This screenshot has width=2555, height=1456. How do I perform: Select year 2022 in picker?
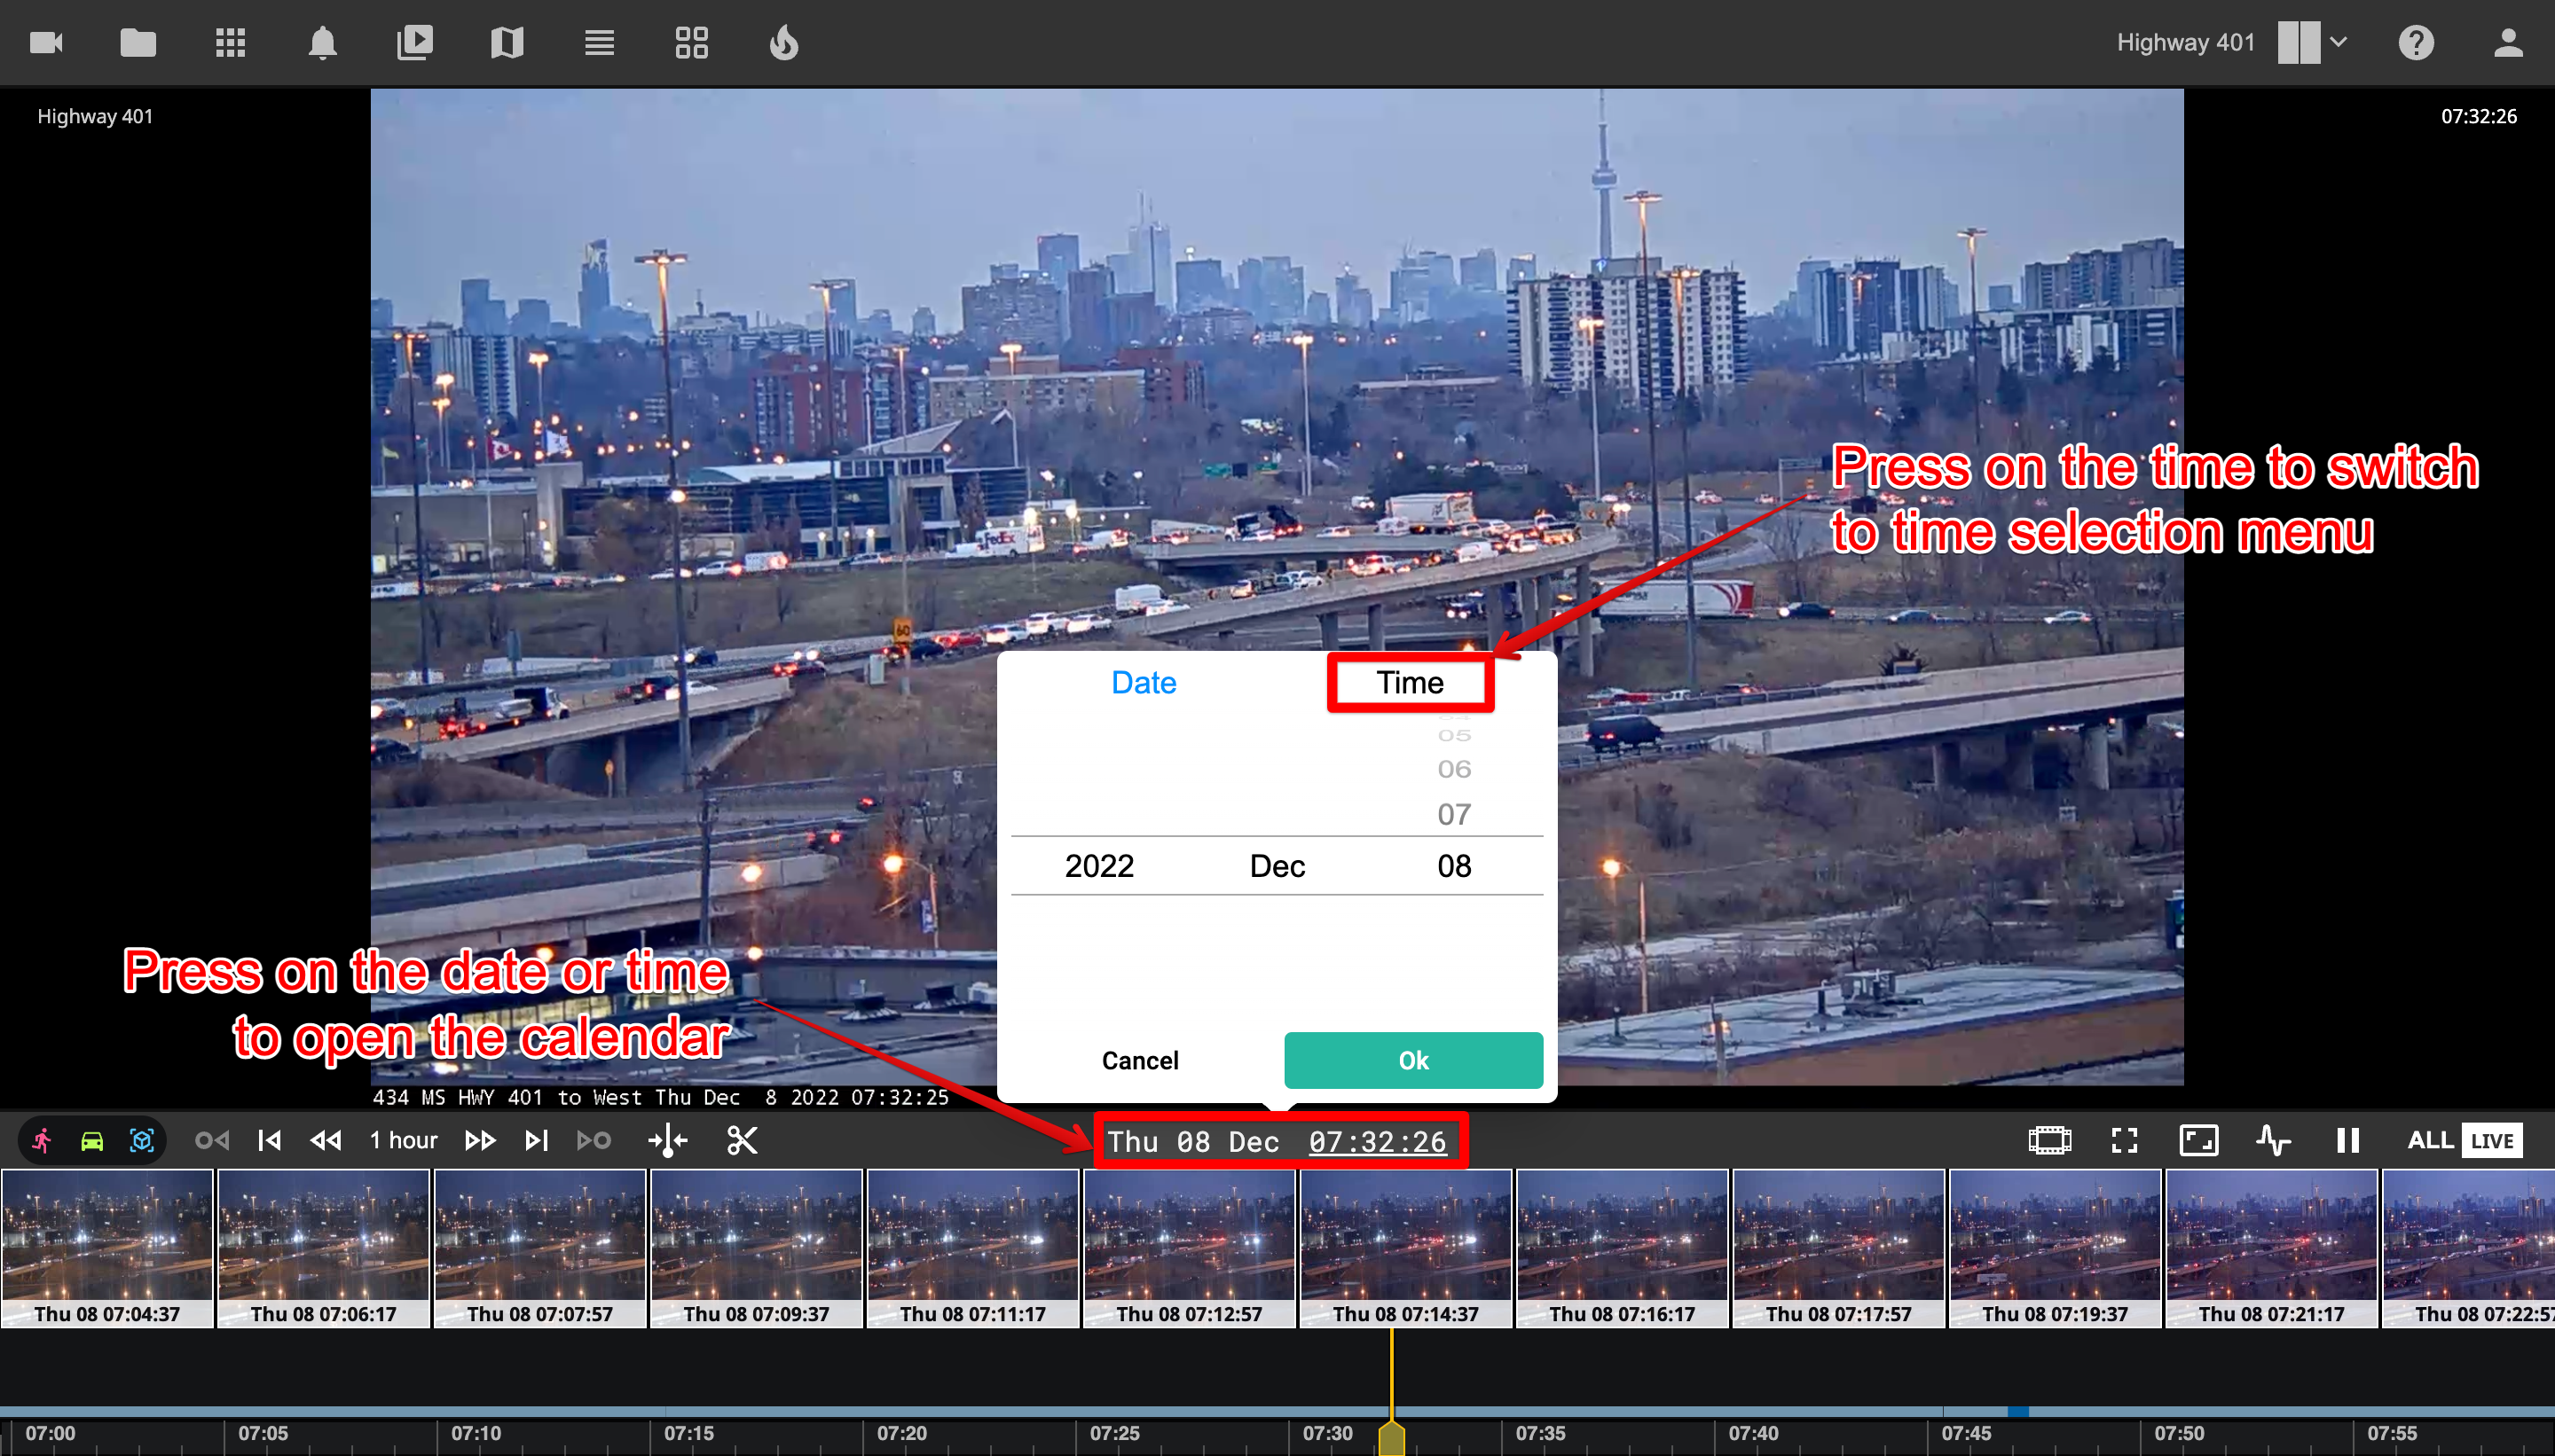1099,866
